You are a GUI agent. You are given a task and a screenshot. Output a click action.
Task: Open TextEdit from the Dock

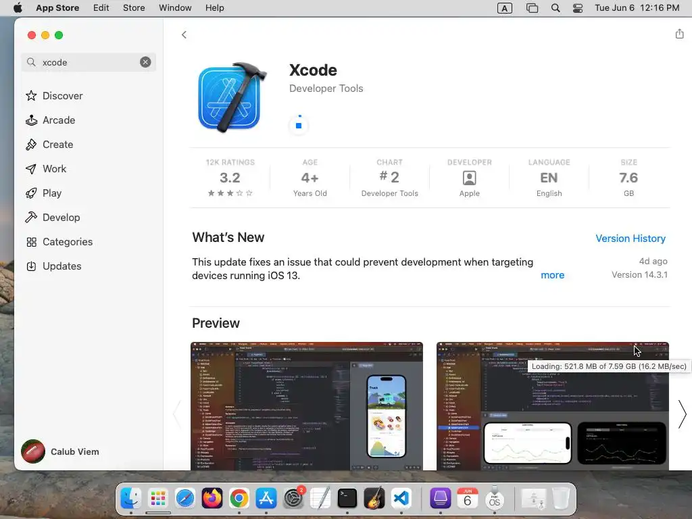320,498
